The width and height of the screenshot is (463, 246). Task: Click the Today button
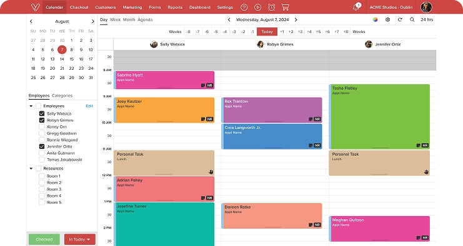point(267,32)
